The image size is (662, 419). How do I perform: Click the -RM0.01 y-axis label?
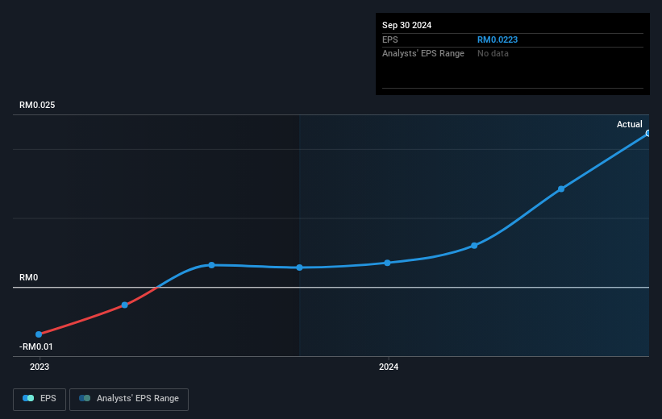coord(36,346)
